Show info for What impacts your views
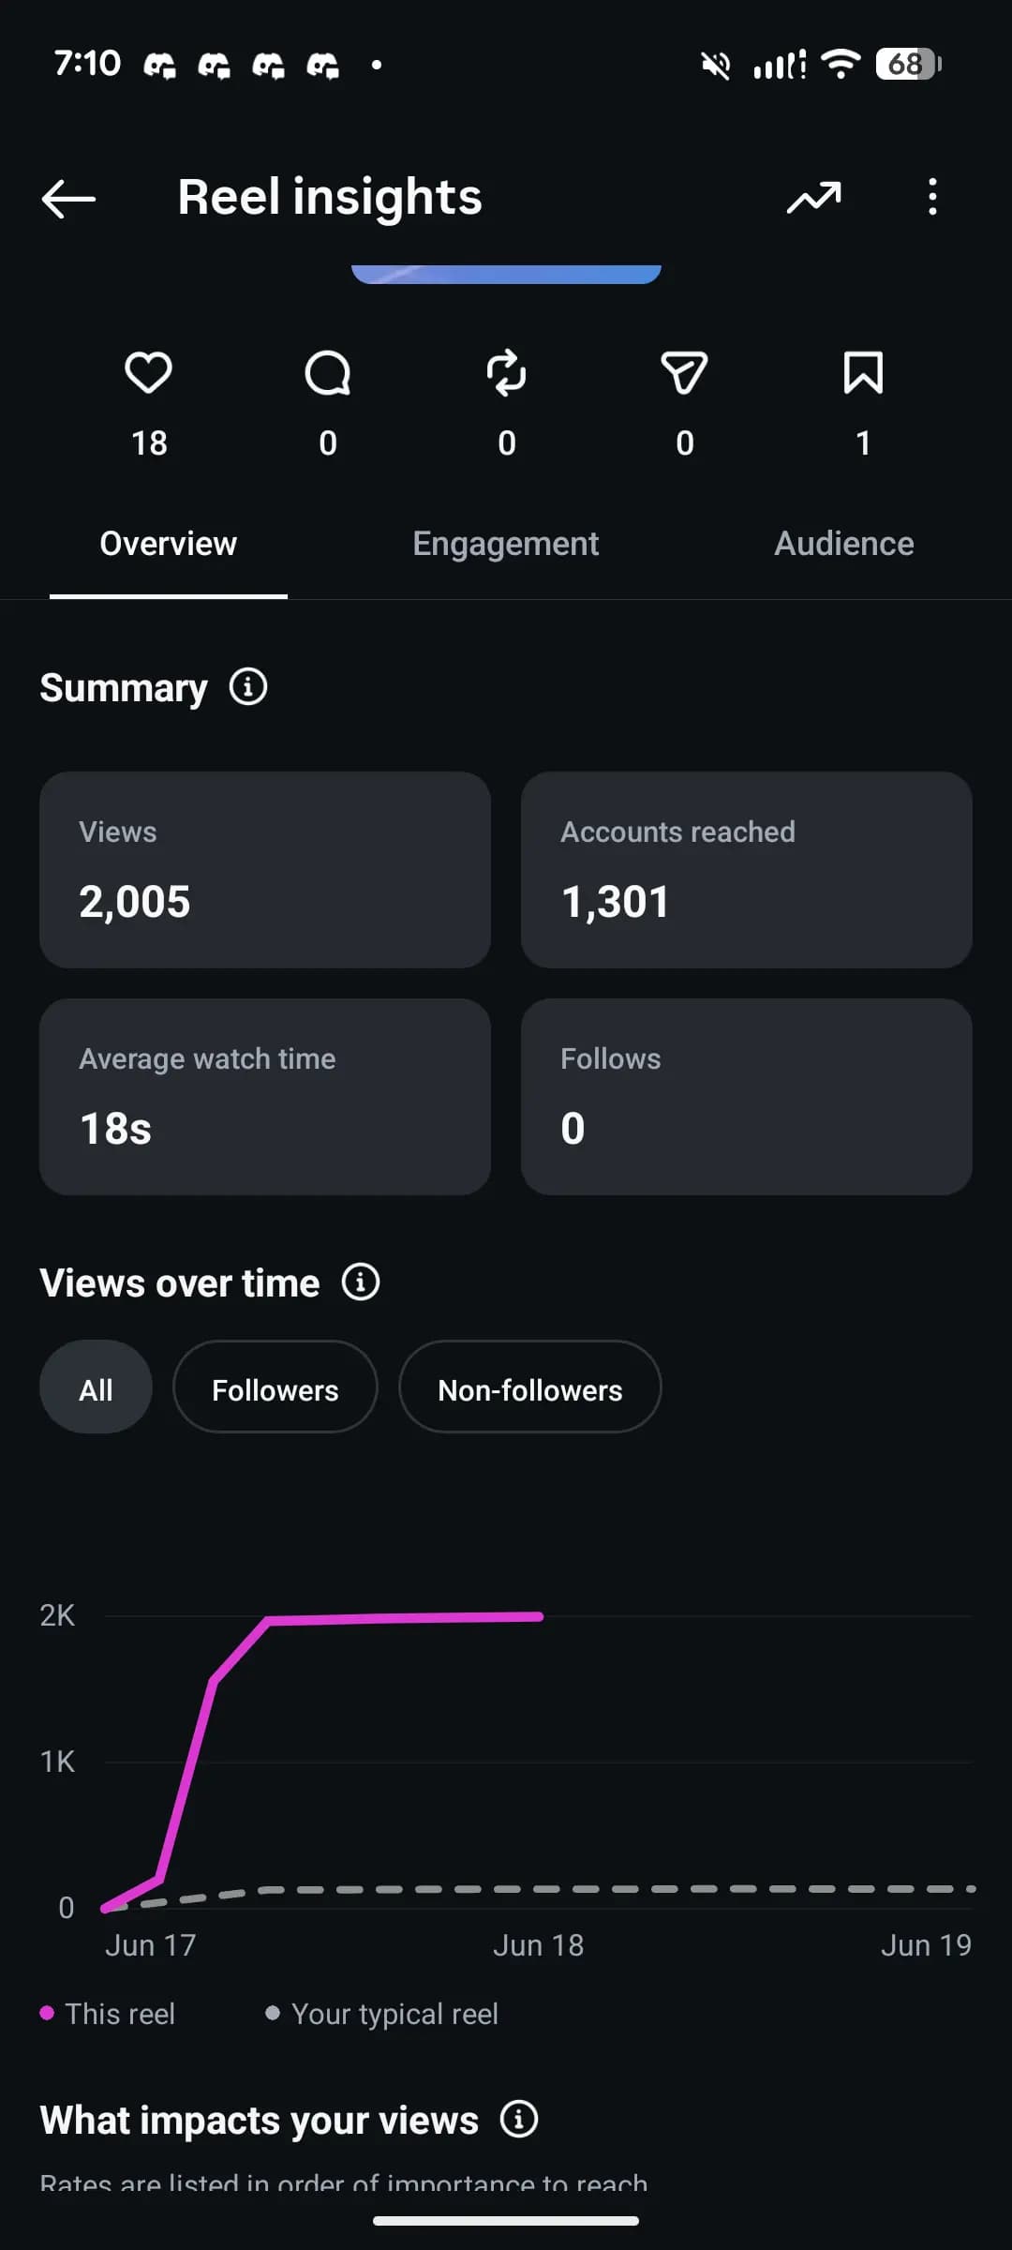The height and width of the screenshot is (2250, 1012). pos(519,2119)
